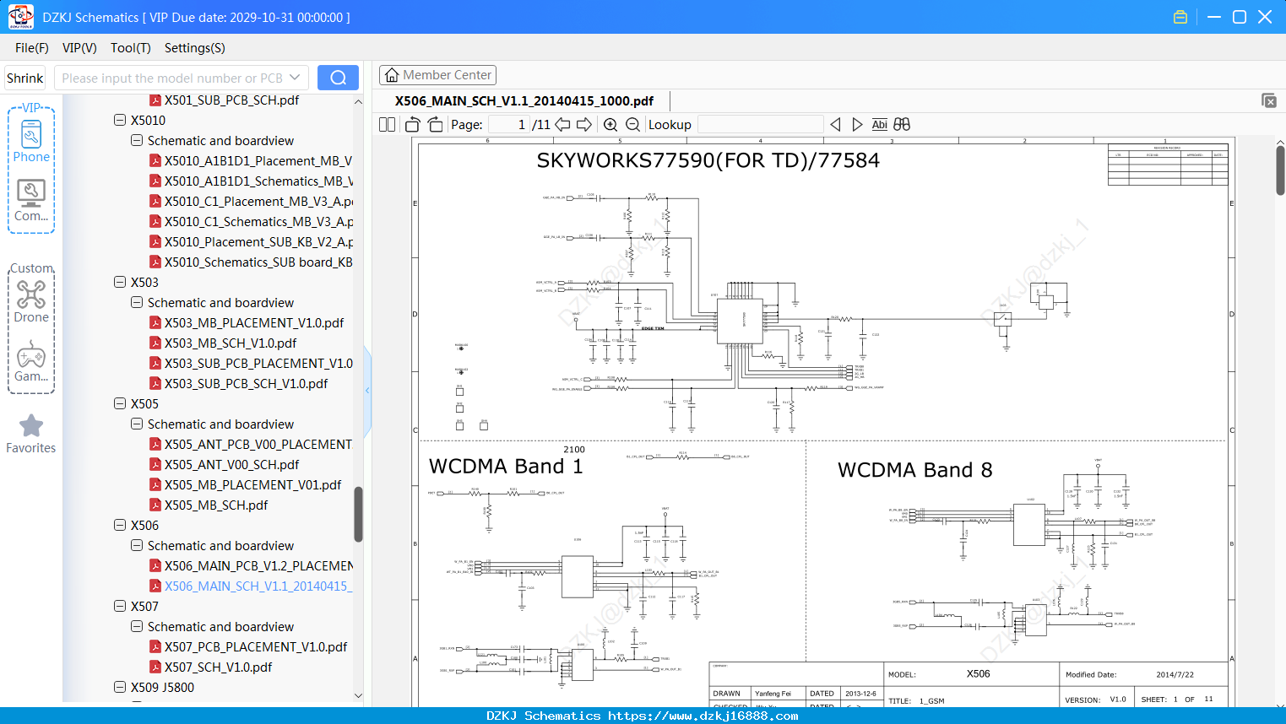Open the Computer repair category
The width and height of the screenshot is (1286, 724).
(x=31, y=201)
